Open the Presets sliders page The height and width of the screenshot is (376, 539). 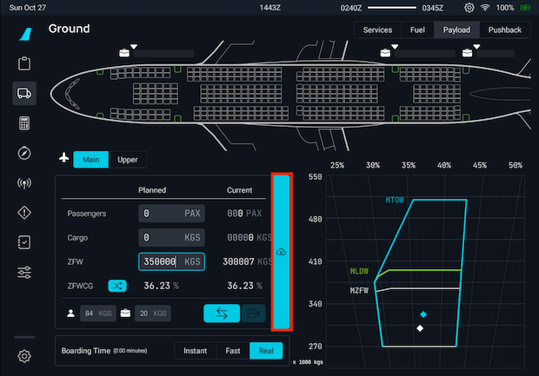point(24,273)
